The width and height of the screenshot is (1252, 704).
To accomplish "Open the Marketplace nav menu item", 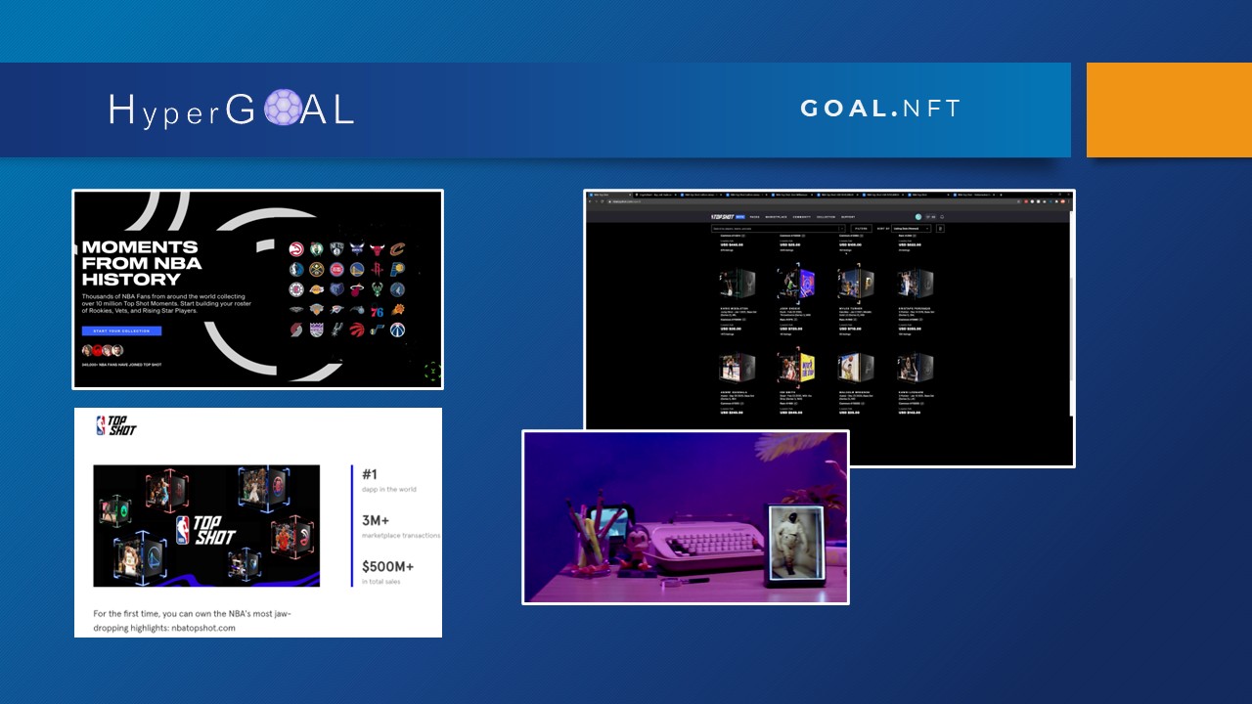I will coord(775,216).
